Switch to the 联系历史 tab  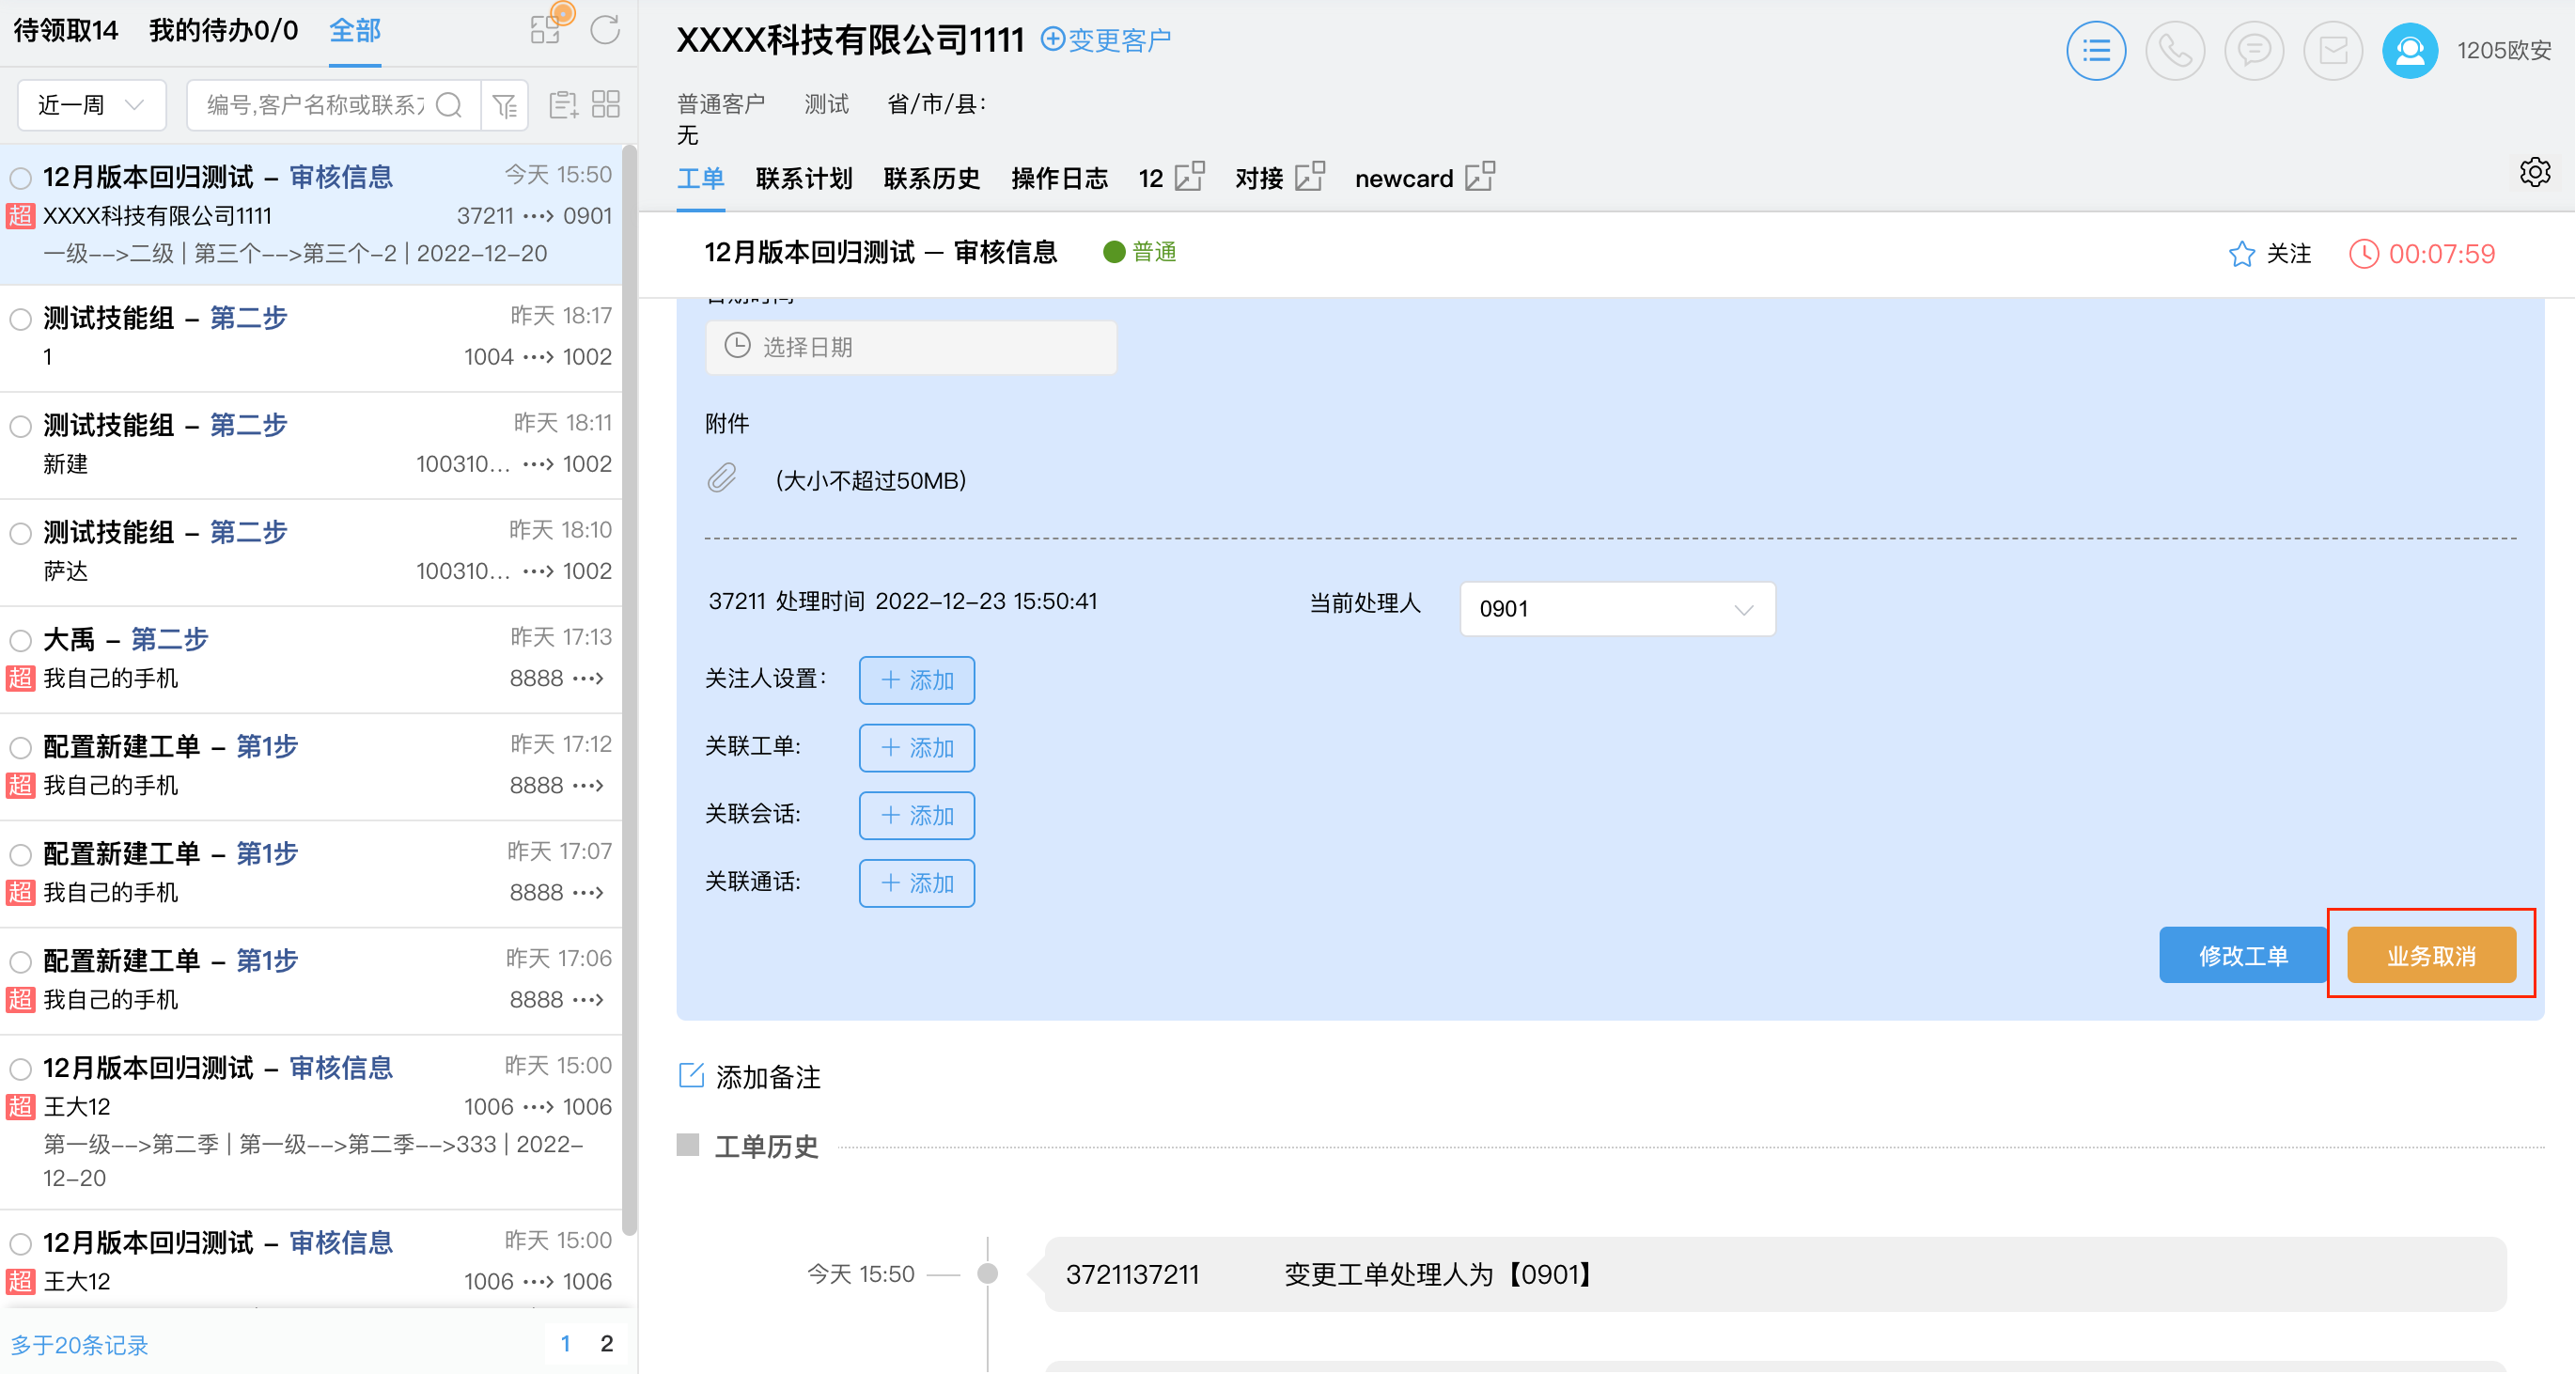point(930,179)
